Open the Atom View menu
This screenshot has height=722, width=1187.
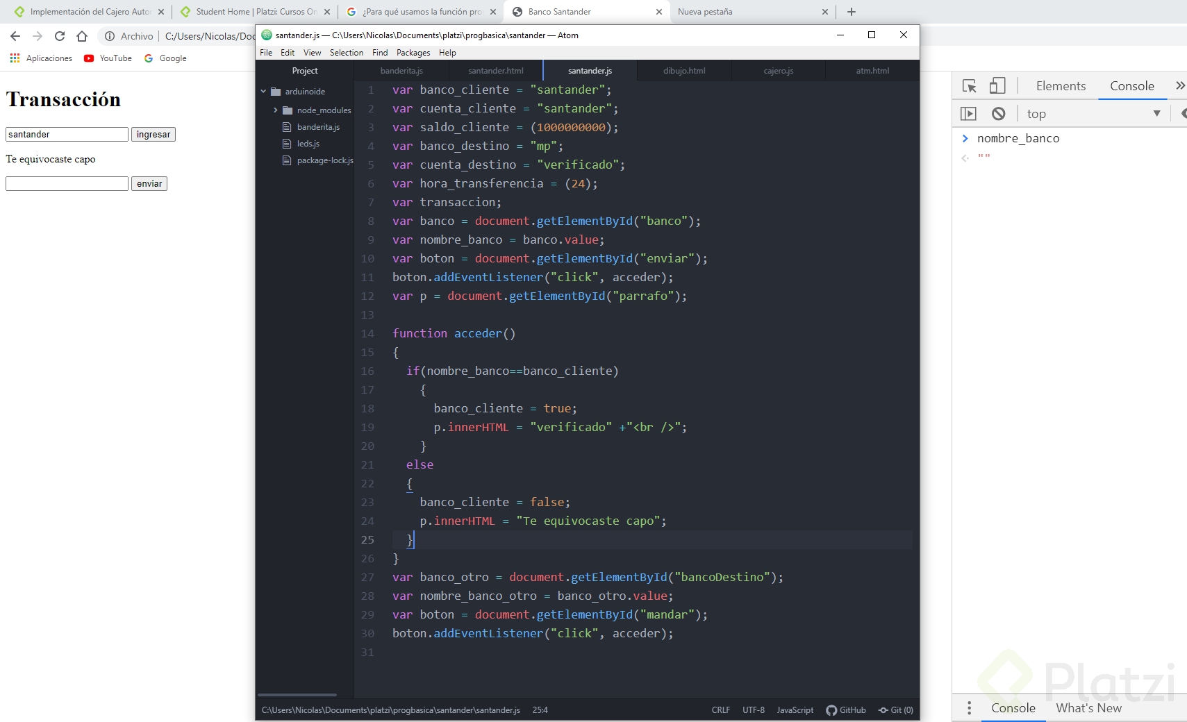click(x=313, y=53)
